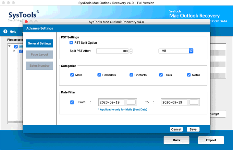Screen dimensions: 233x150
Task: Open the MB size unit dropdown
Action: pyautogui.click(x=176, y=51)
